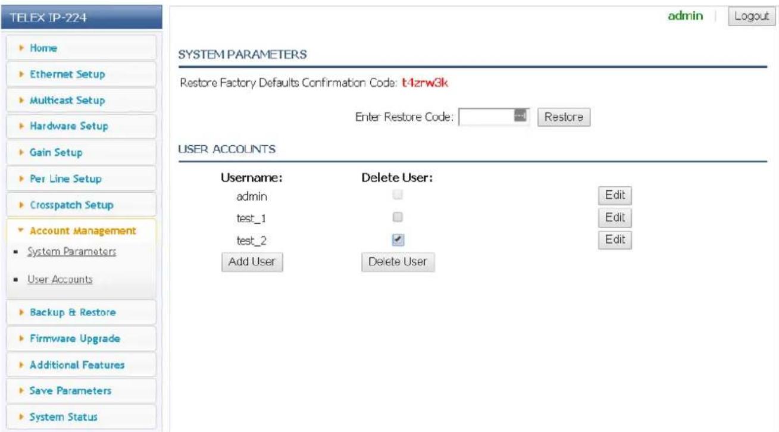Edit the admin user account
The width and height of the screenshot is (779, 432).
[x=614, y=195]
